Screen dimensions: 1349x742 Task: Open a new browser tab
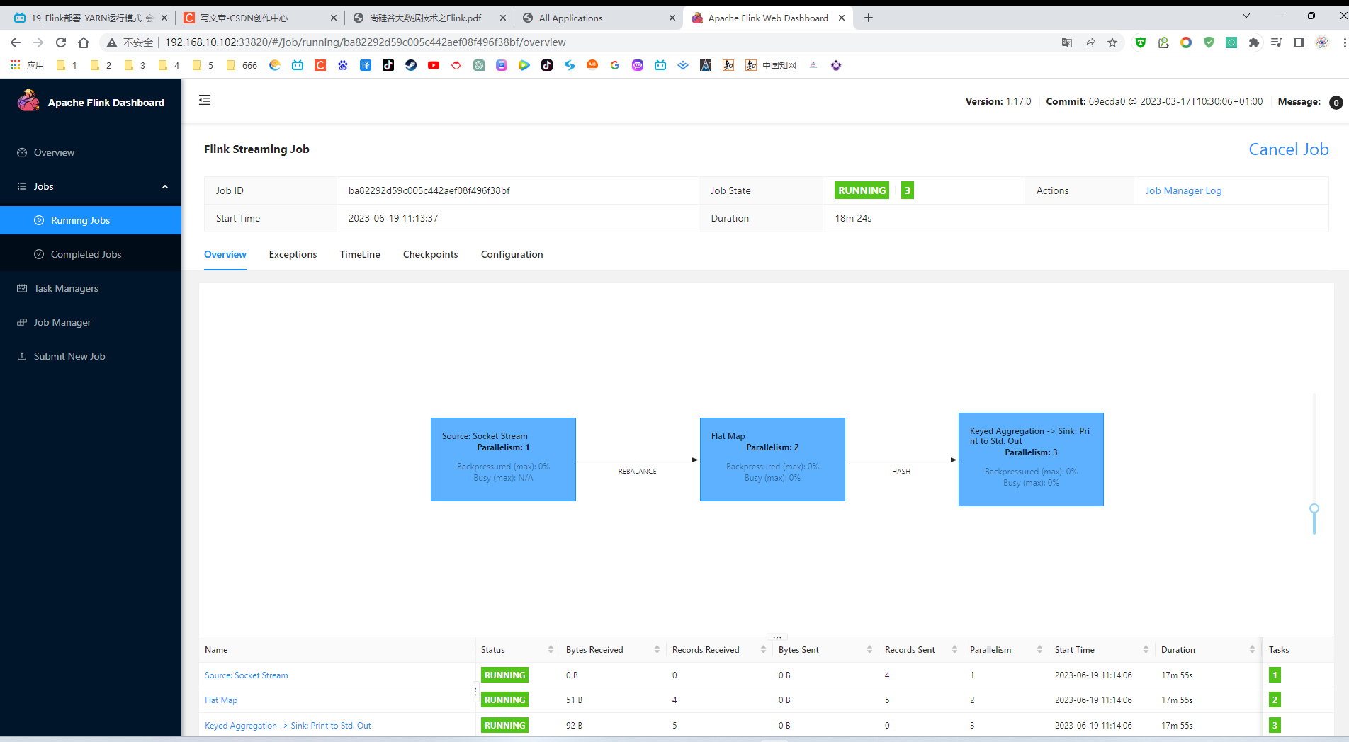(x=869, y=18)
